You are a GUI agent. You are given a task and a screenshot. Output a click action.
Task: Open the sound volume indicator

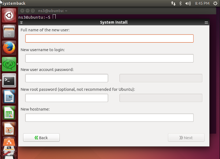(188, 3)
